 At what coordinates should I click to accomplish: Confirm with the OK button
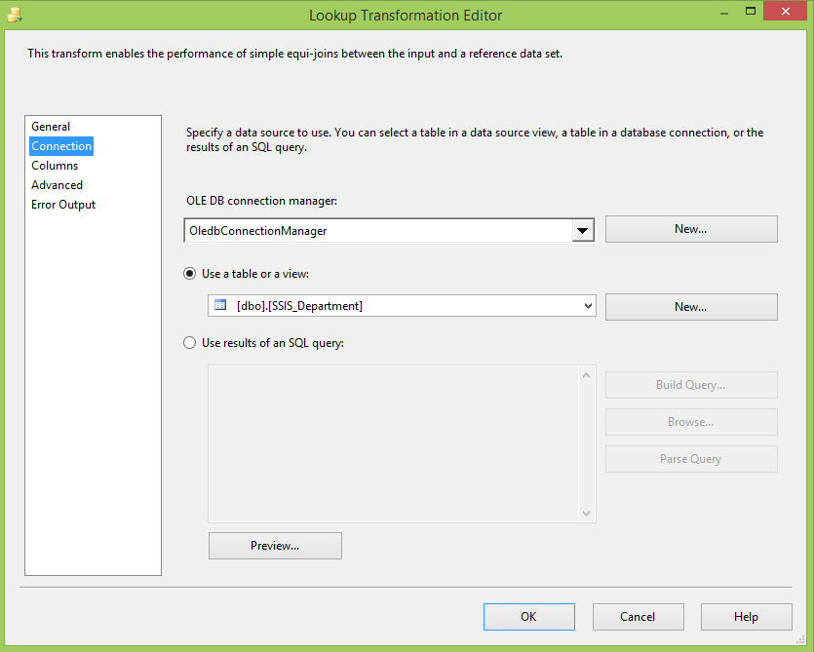tap(529, 617)
